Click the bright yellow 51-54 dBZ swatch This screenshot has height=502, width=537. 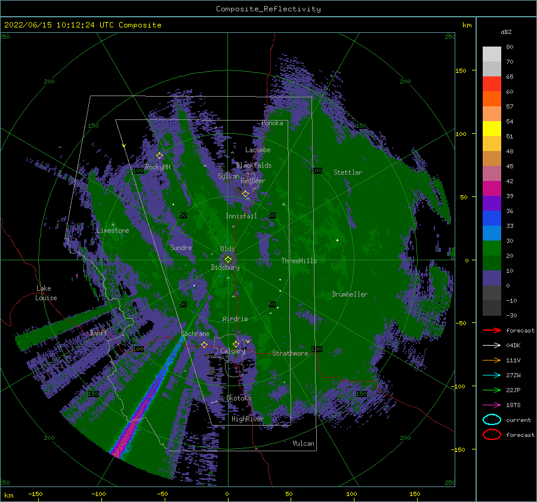click(x=492, y=129)
